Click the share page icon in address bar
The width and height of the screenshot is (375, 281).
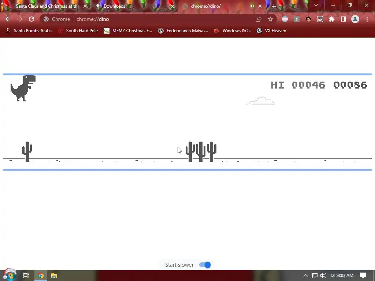pyautogui.click(x=259, y=19)
